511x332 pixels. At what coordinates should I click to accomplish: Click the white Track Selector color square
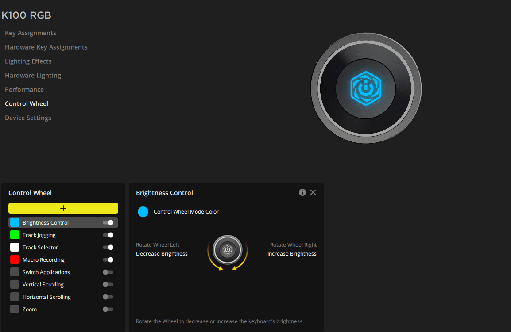(x=15, y=248)
